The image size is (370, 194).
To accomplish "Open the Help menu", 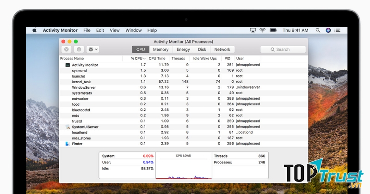I will click(152, 30).
